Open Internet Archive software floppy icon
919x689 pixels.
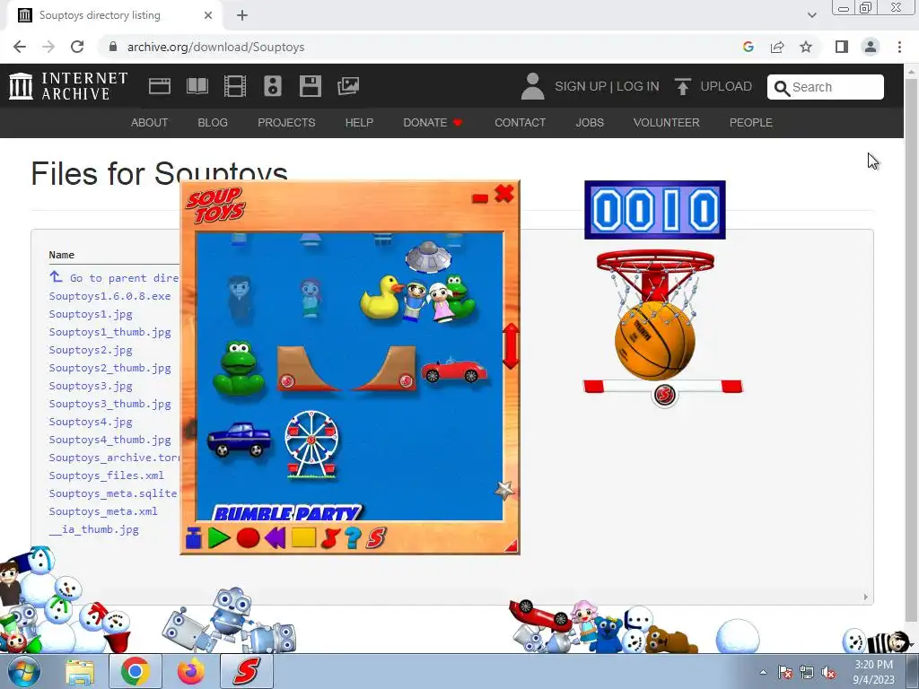pos(310,86)
